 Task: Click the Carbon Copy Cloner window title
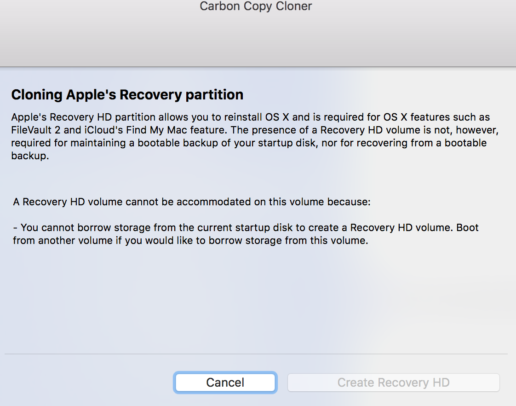tap(256, 6)
